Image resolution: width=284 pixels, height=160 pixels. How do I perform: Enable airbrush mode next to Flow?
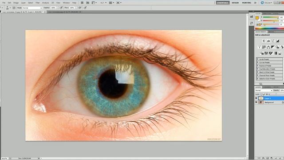[x=80, y=8]
